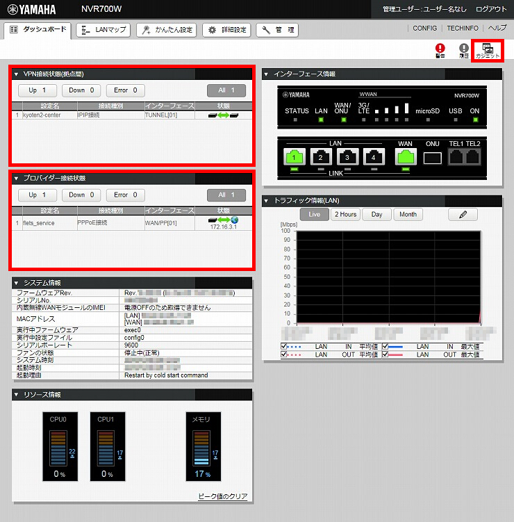This screenshot has width=514, height=522.
Task: Show All provider connections
Action: 226,195
